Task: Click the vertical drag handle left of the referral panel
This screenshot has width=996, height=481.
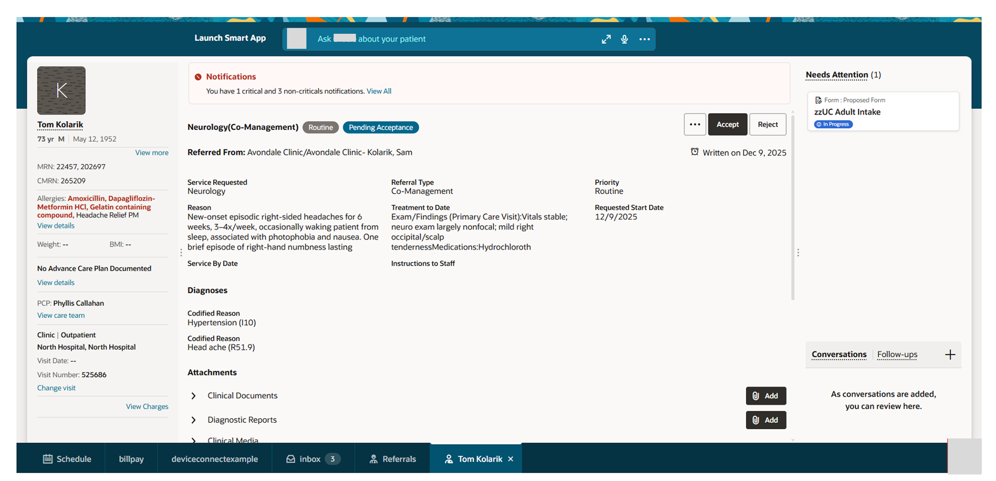Action: pos(181,252)
